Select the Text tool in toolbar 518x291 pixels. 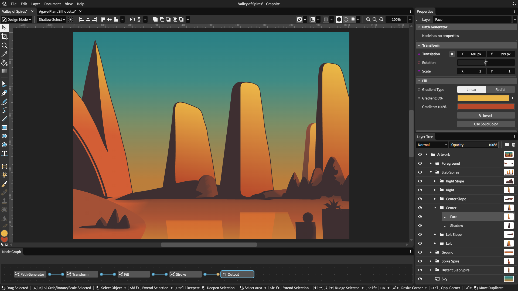coord(5,154)
